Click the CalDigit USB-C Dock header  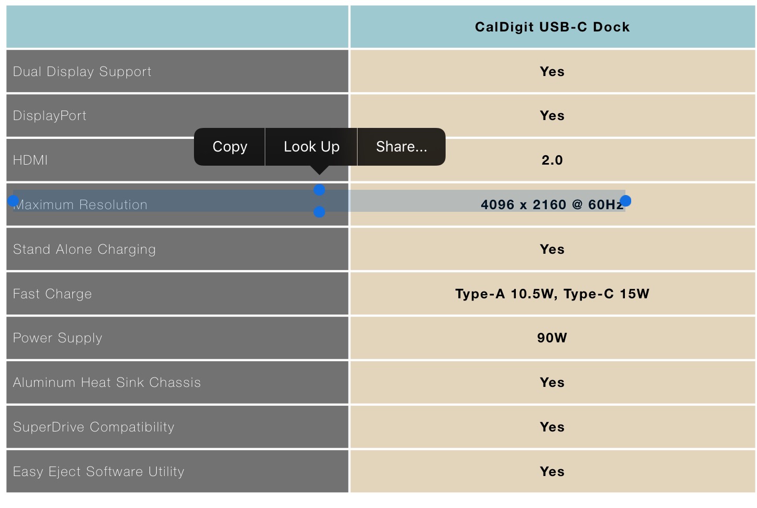pyautogui.click(x=553, y=27)
